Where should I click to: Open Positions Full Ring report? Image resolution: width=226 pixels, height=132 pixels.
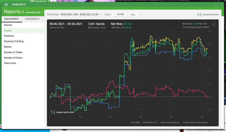pyautogui.click(x=23, y=41)
